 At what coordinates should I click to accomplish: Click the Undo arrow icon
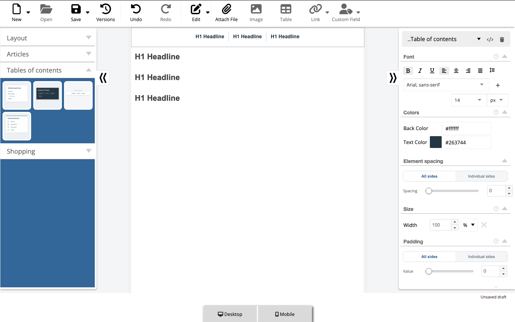pos(136,9)
